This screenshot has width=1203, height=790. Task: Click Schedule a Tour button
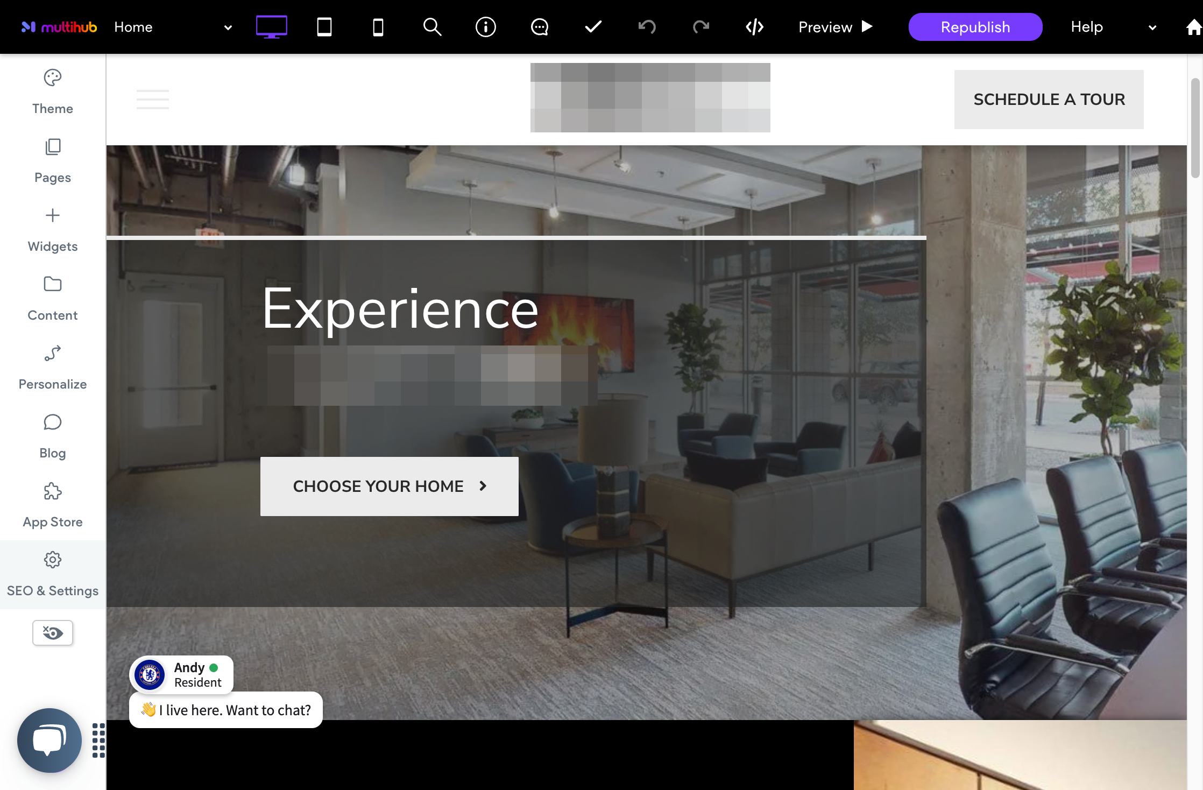tap(1049, 100)
